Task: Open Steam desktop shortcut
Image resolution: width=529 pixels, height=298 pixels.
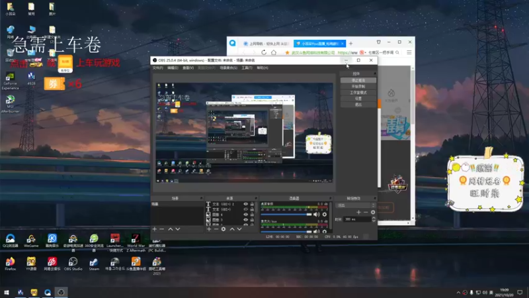Action: (94, 264)
